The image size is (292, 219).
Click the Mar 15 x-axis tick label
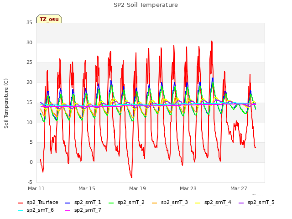click(x=87, y=188)
